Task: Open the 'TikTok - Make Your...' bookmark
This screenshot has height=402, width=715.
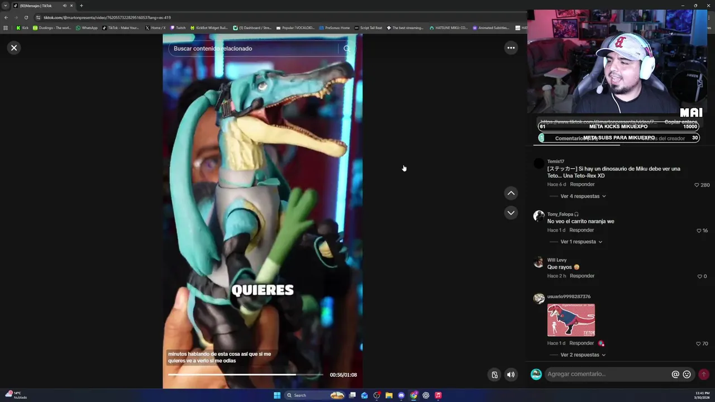Action: click(121, 28)
